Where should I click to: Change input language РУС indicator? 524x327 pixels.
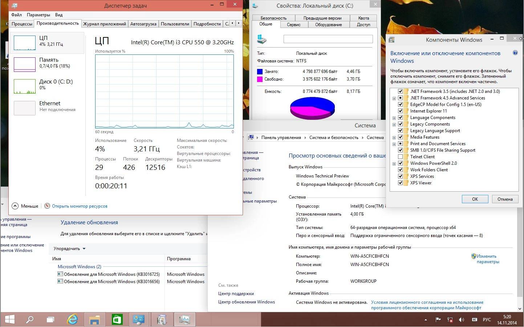487,320
